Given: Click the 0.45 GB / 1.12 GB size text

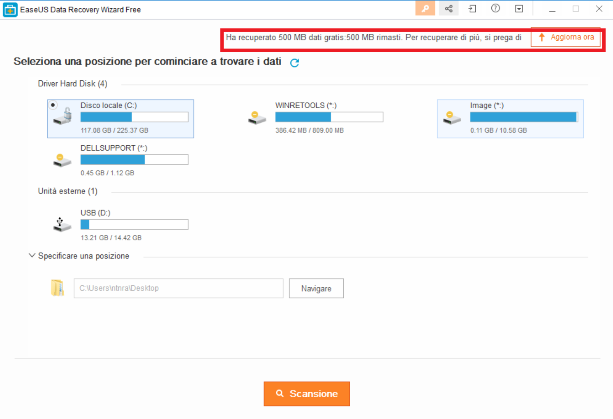Looking at the screenshot, I should coord(107,173).
